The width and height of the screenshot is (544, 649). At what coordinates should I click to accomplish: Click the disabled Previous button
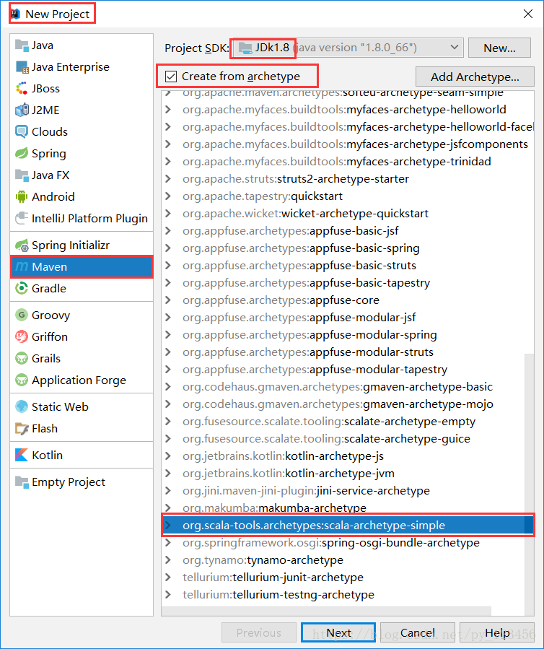pyautogui.click(x=259, y=632)
